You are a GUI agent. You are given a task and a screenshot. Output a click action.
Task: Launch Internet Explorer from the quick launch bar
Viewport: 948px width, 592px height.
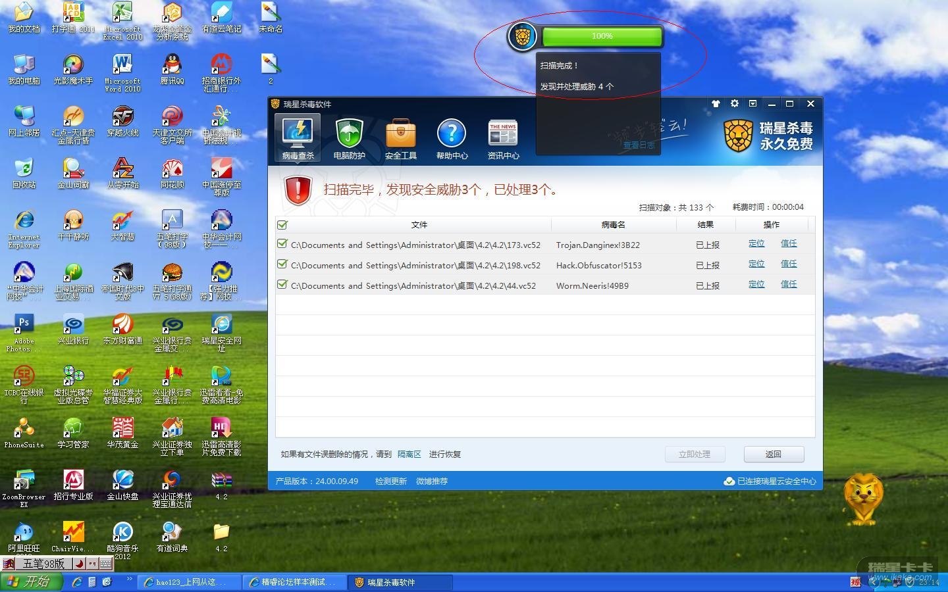click(x=78, y=582)
